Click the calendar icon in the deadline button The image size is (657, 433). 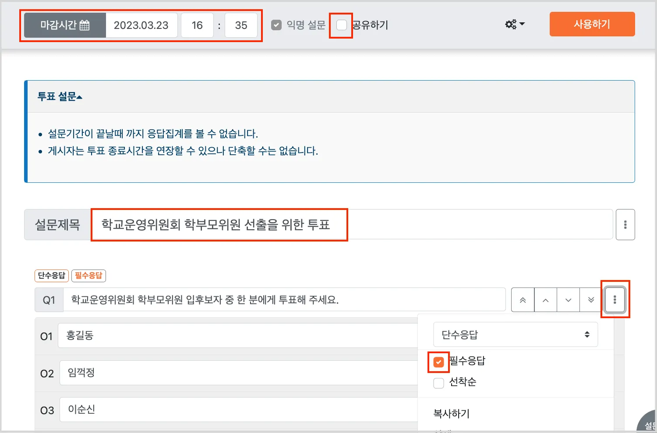[85, 25]
